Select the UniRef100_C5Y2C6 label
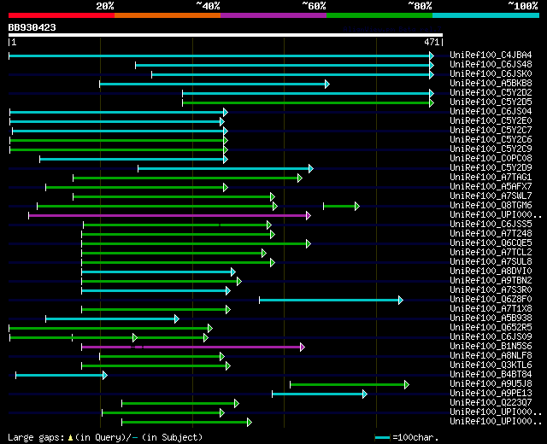547x444 pixels. coord(491,140)
